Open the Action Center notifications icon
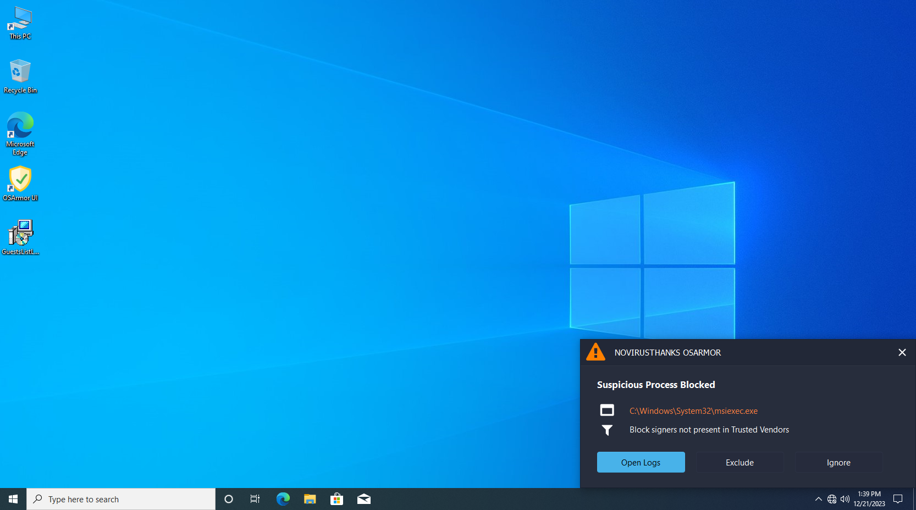The height and width of the screenshot is (510, 916). [x=898, y=499]
